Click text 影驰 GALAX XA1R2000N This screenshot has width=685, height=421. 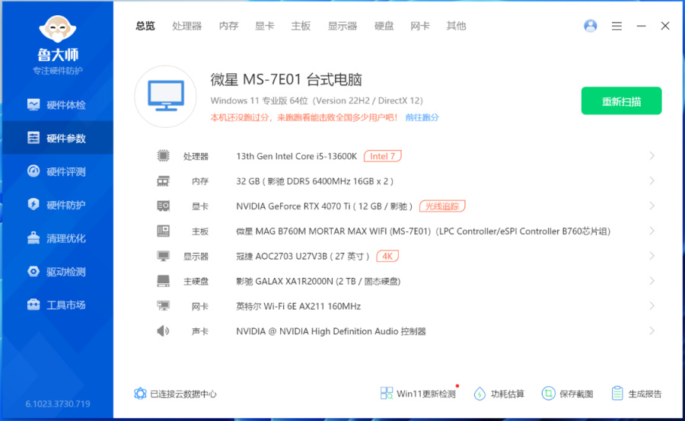click(x=318, y=281)
